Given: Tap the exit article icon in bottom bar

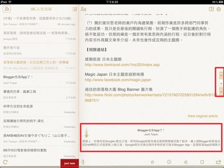Looking at the screenshot, I should click(82, 162).
